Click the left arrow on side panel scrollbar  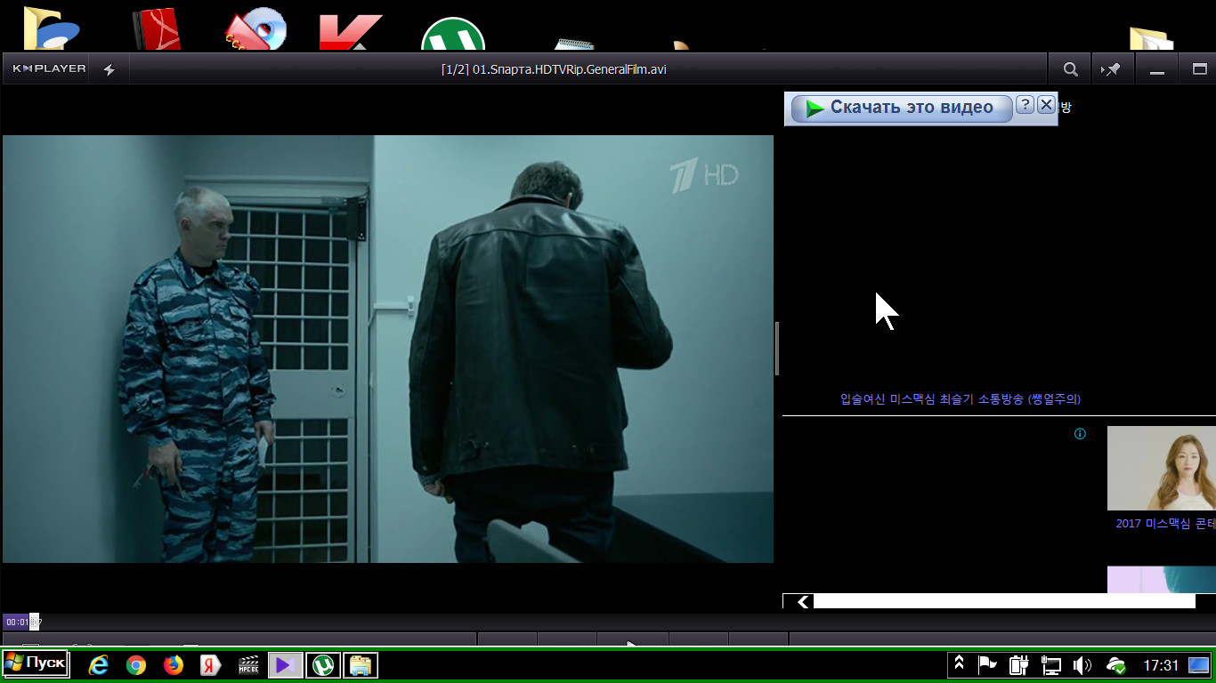pyautogui.click(x=803, y=602)
